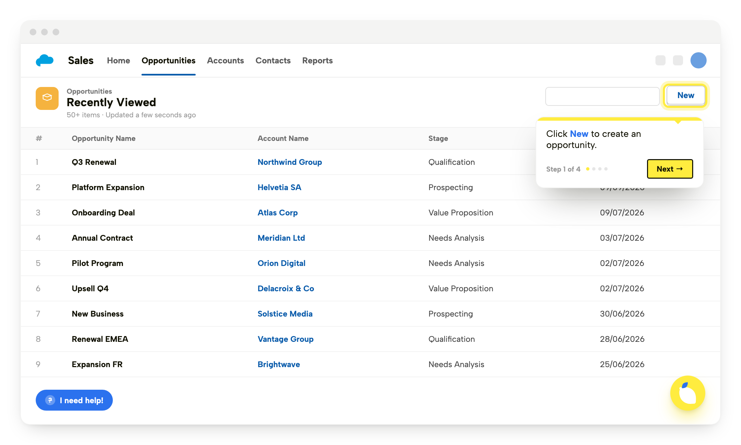Viewport: 741px width, 445px height.
Task: Switch to the Accounts tab
Action: [x=225, y=60]
